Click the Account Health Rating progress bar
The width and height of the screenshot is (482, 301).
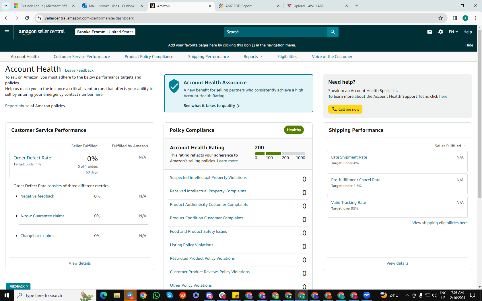point(280,154)
